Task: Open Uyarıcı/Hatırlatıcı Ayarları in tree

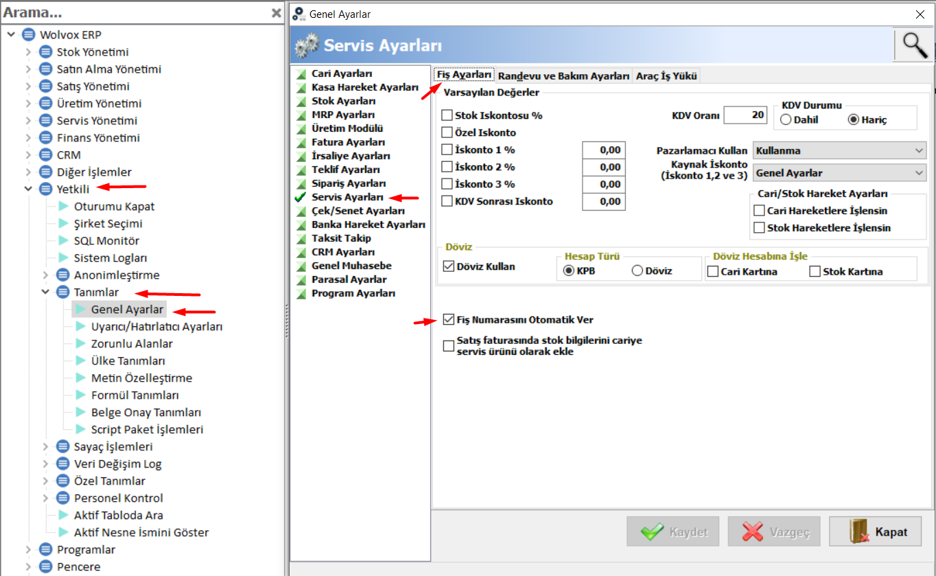Action: [x=156, y=326]
